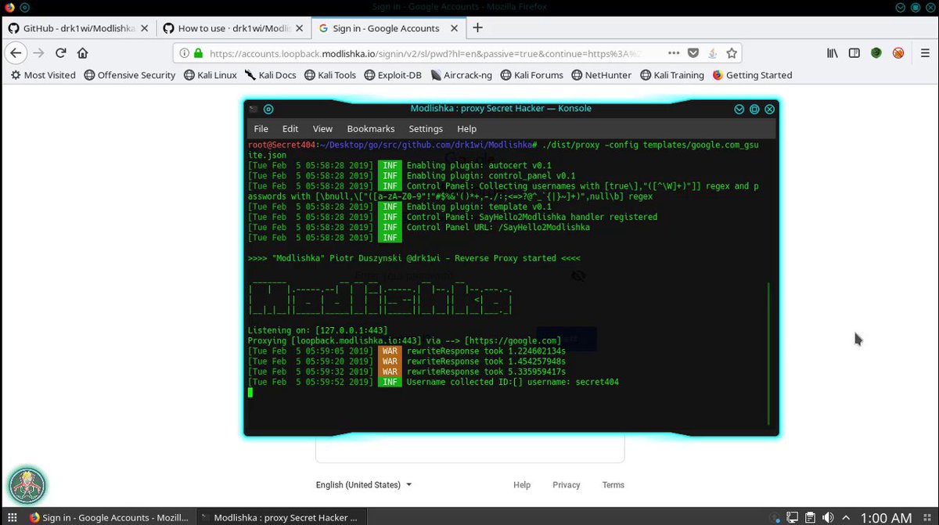Image resolution: width=939 pixels, height=525 pixels.
Task: Click 'rewriteResponse took 5.335959417s' line
Action: pos(407,372)
